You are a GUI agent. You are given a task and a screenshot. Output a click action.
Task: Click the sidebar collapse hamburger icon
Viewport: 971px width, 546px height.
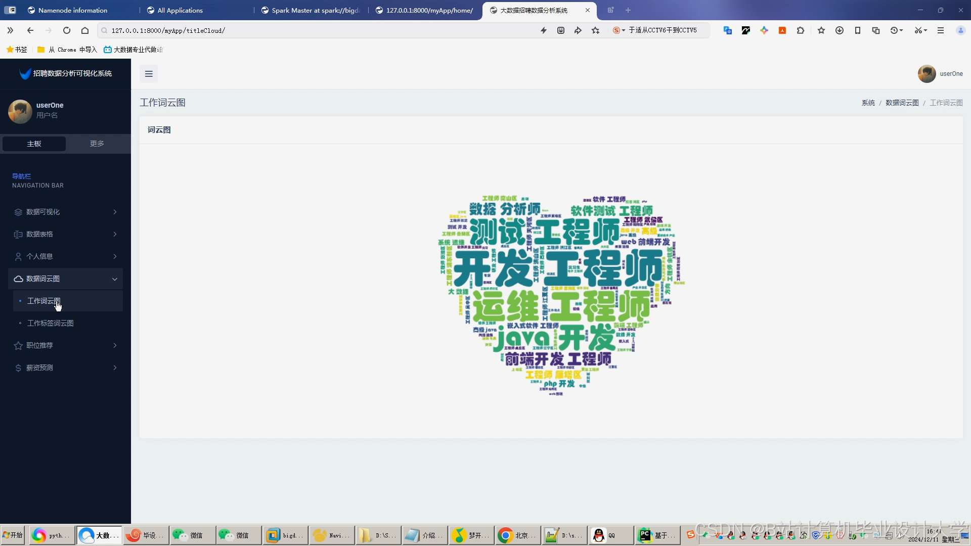[148, 74]
